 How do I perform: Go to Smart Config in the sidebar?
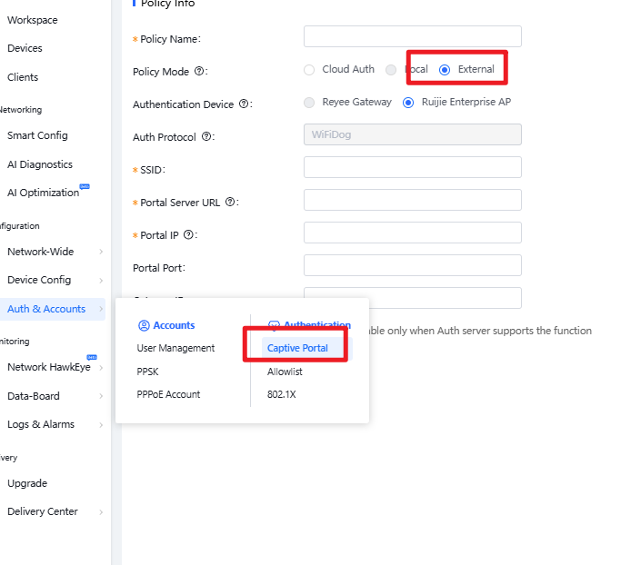point(37,135)
